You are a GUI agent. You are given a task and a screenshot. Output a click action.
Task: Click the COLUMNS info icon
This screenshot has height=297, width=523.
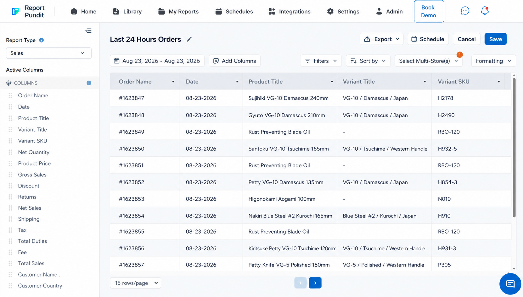pyautogui.click(x=89, y=83)
